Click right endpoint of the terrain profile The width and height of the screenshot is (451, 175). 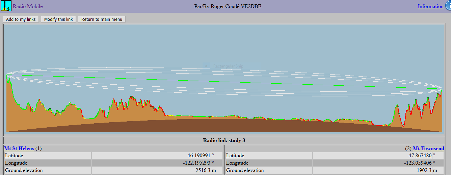pos(442,89)
